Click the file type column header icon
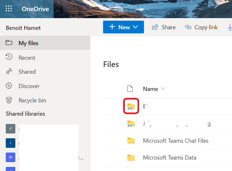Viewport: 232px width, 171px height. tap(130, 89)
